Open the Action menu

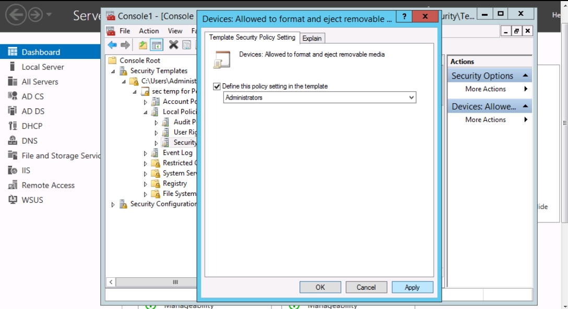pyautogui.click(x=149, y=31)
